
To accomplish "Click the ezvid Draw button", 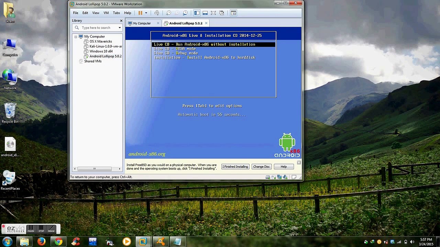I will point(51,229).
